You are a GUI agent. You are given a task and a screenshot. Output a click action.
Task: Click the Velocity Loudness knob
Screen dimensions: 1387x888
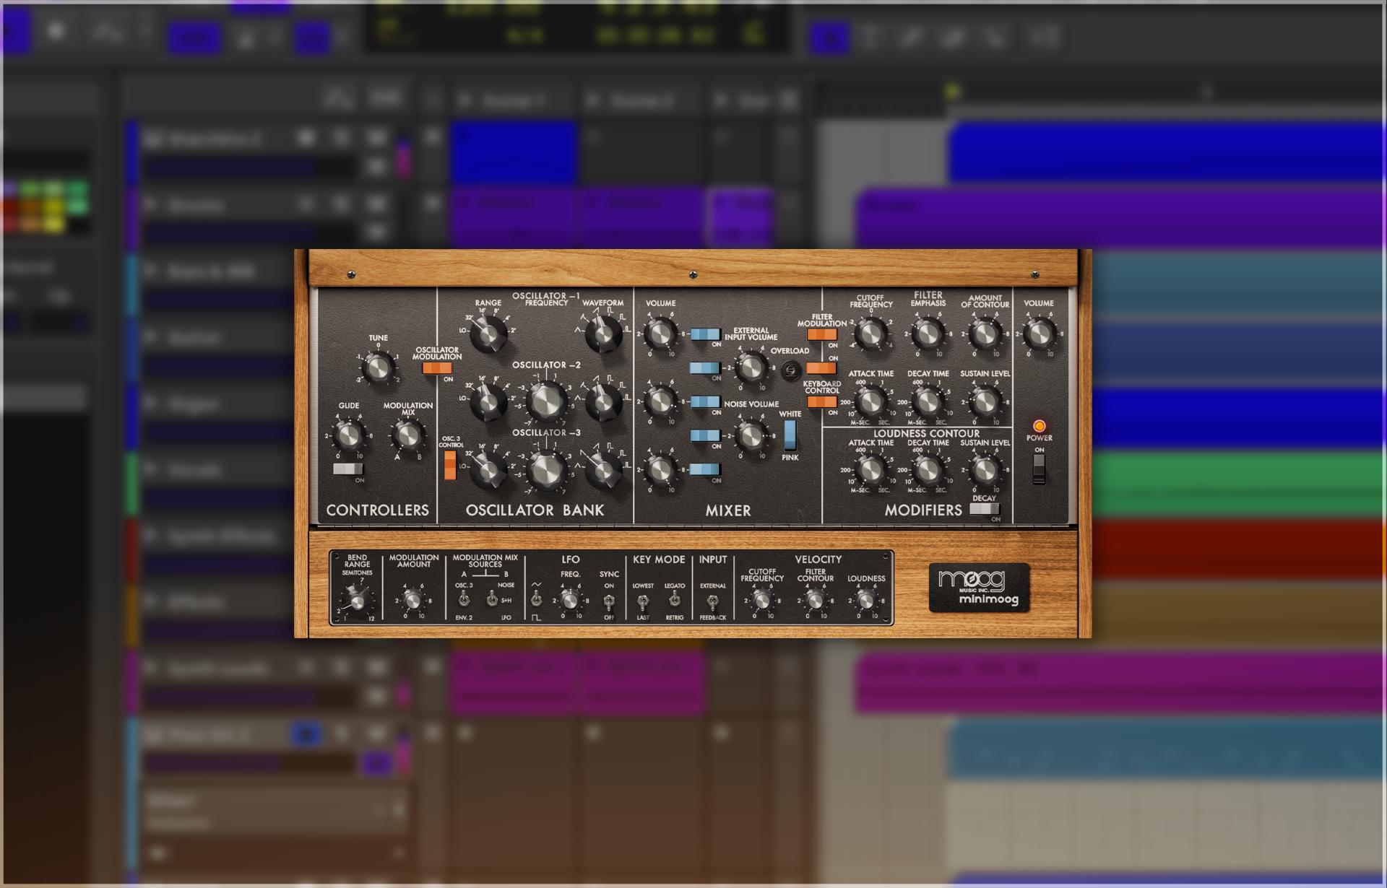865,600
